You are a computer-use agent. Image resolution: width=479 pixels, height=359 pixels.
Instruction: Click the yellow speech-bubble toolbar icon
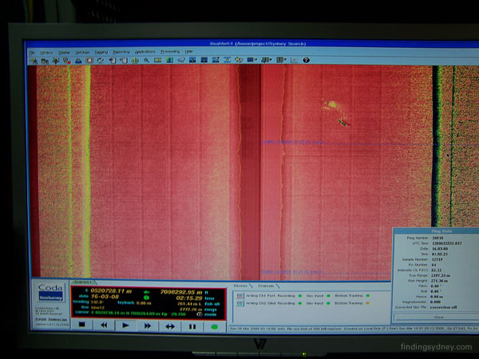pyautogui.click(x=239, y=60)
